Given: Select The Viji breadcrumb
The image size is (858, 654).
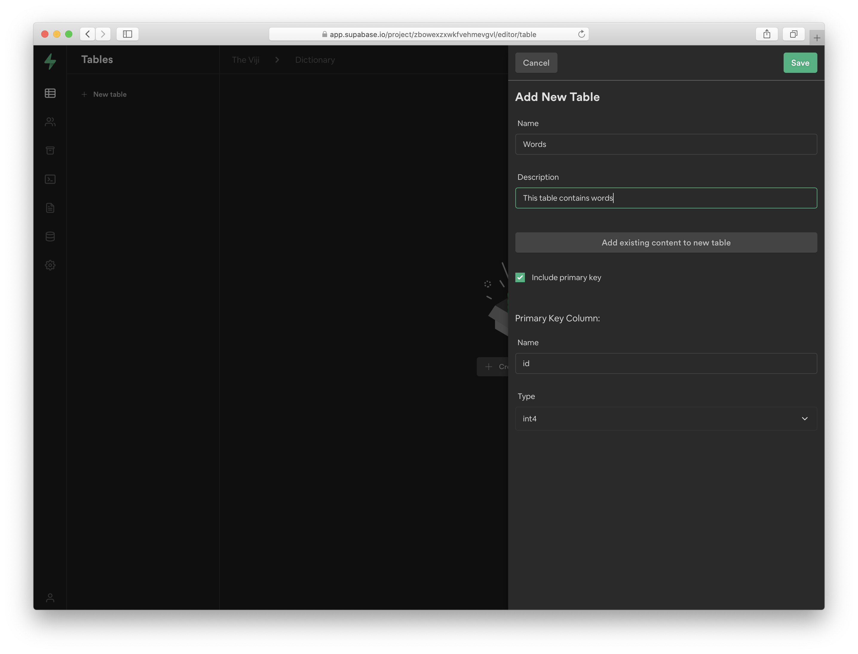Looking at the screenshot, I should [245, 60].
